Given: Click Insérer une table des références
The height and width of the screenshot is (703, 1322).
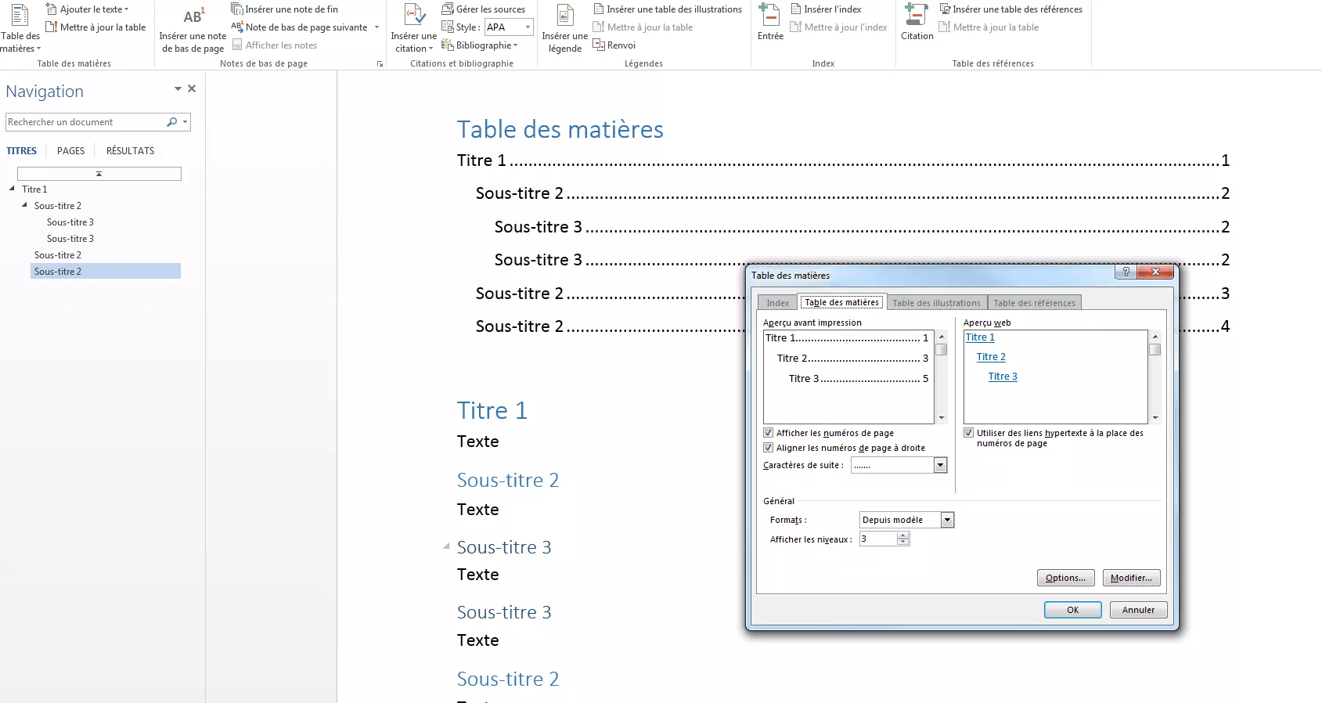Looking at the screenshot, I should pyautogui.click(x=1010, y=9).
